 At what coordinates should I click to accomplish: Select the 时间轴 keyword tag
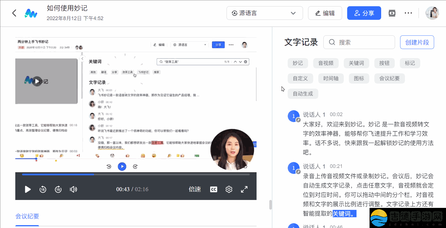click(331, 78)
